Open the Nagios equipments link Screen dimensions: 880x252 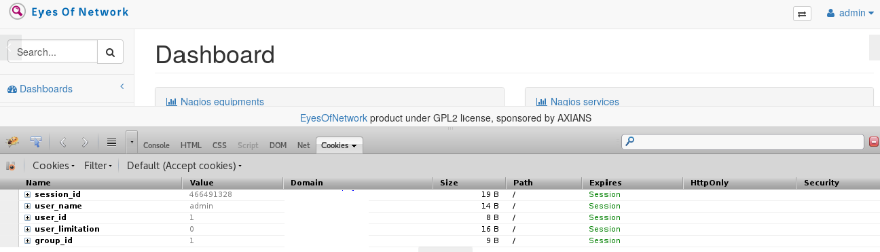coord(222,102)
